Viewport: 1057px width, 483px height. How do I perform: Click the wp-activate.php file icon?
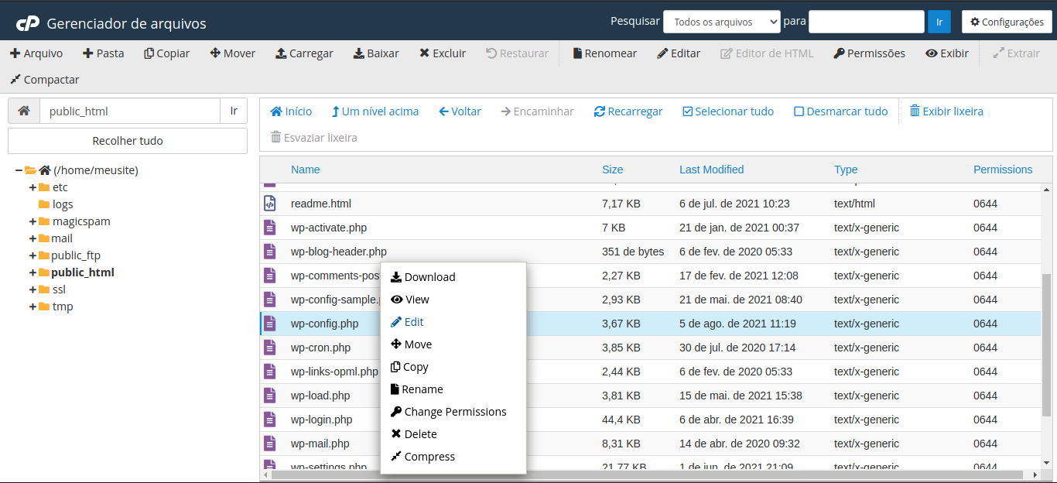(269, 228)
